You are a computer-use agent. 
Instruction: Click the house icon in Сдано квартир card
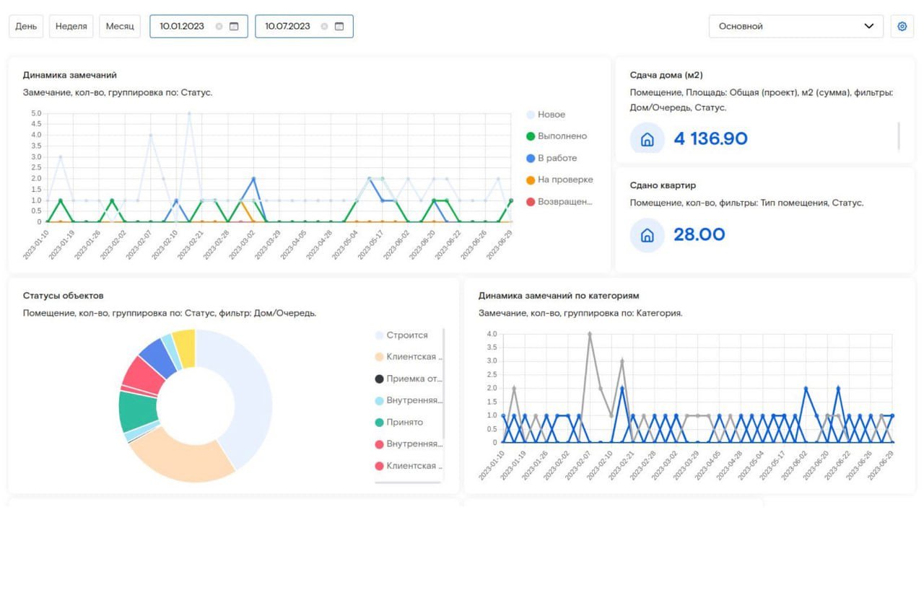coord(647,235)
